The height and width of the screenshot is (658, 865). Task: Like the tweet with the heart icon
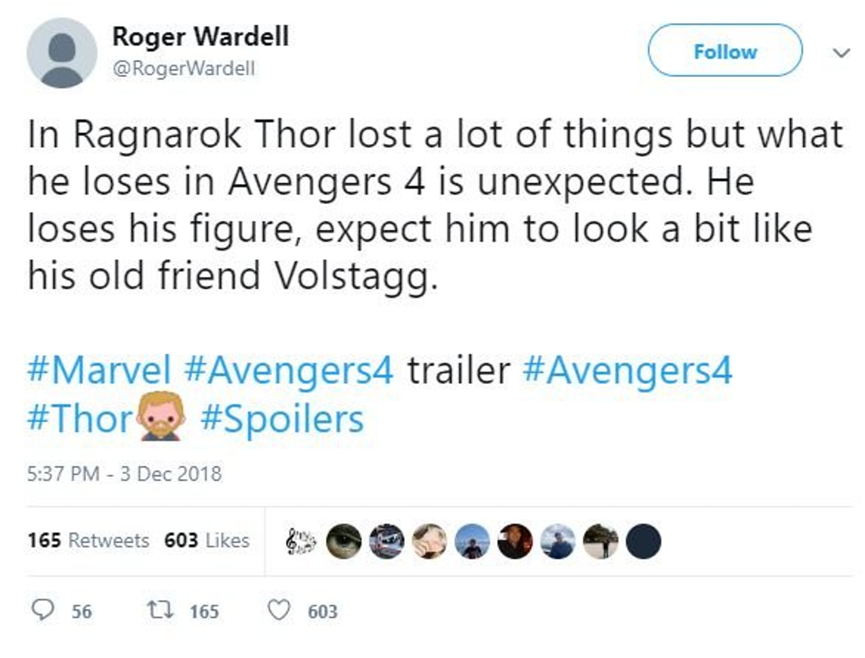(x=278, y=611)
